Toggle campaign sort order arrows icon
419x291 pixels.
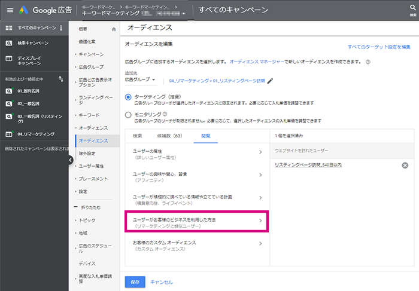[x=61, y=79]
